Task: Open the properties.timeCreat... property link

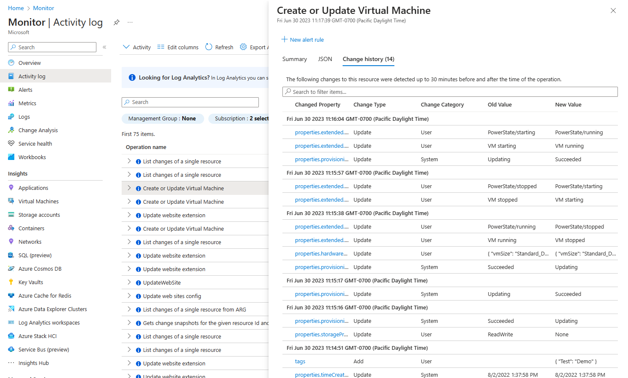Action: point(322,375)
